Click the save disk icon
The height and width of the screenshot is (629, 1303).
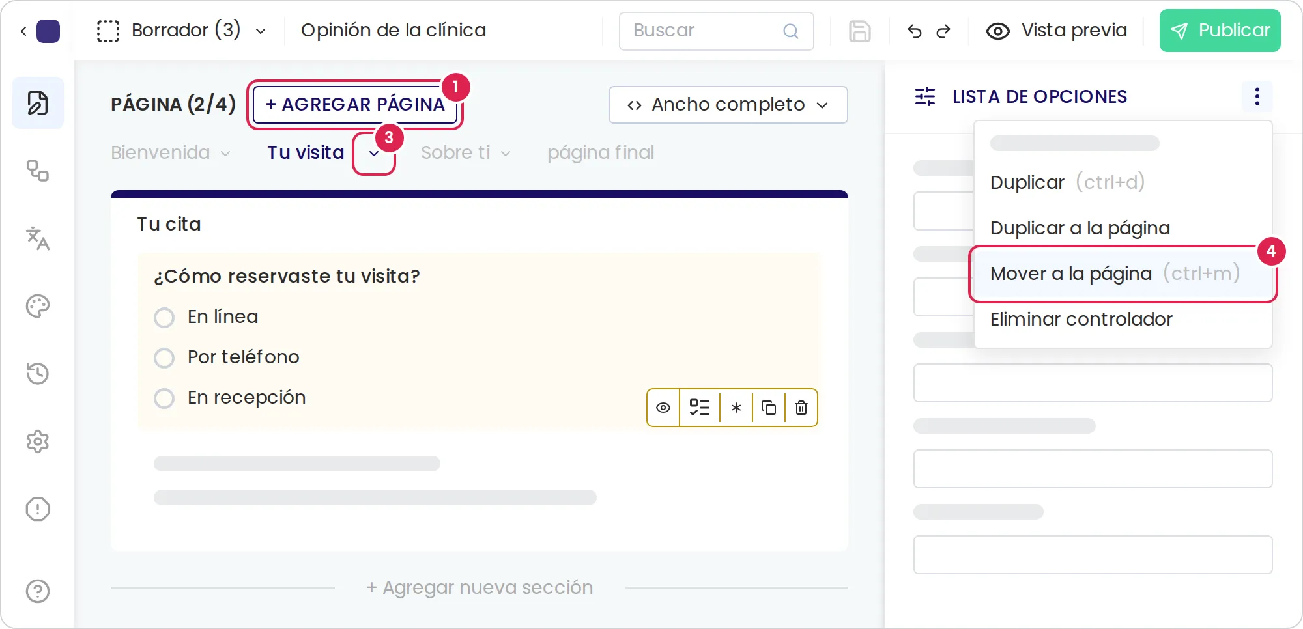860,31
